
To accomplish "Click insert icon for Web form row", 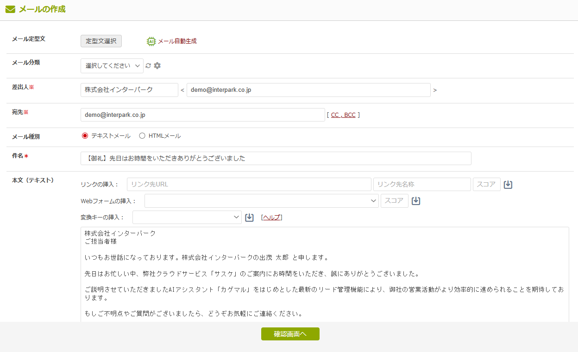I will (416, 201).
